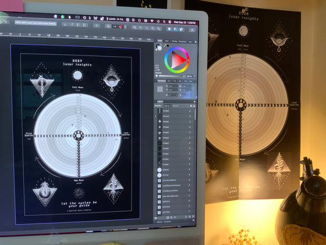Pick the colour picker eyedropper tool
Viewport: 326px width, 245px height.
pos(165,45)
